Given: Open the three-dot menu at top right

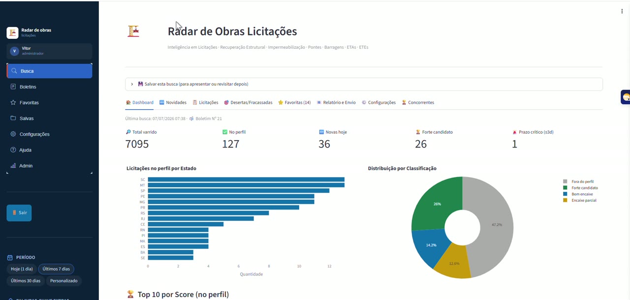Looking at the screenshot, I should pyautogui.click(x=622, y=11).
